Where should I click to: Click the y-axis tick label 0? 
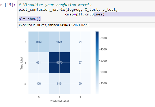click(x=26, y=42)
